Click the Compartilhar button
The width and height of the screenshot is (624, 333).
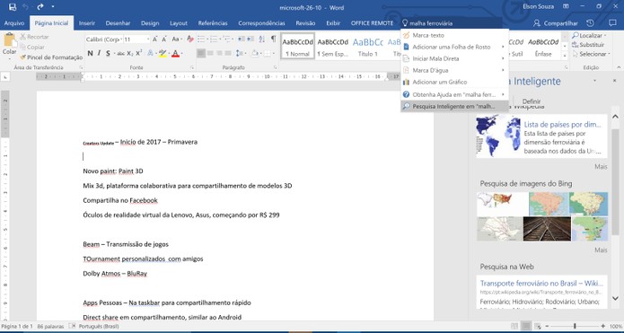[x=556, y=23]
